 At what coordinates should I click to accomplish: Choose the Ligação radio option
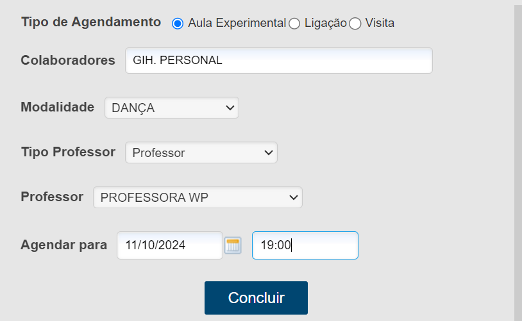coord(294,24)
